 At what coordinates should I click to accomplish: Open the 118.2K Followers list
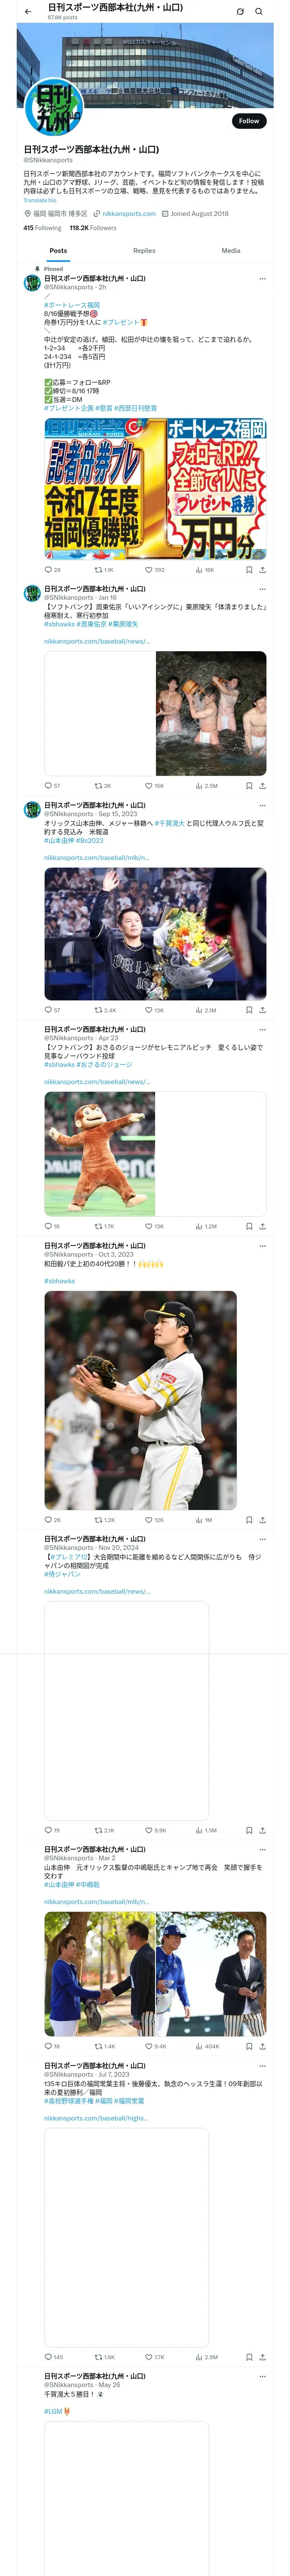(93, 228)
